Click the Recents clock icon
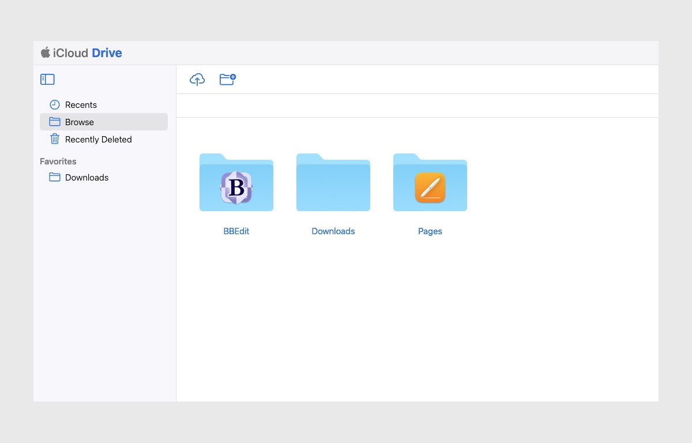The image size is (692, 443). coord(55,104)
